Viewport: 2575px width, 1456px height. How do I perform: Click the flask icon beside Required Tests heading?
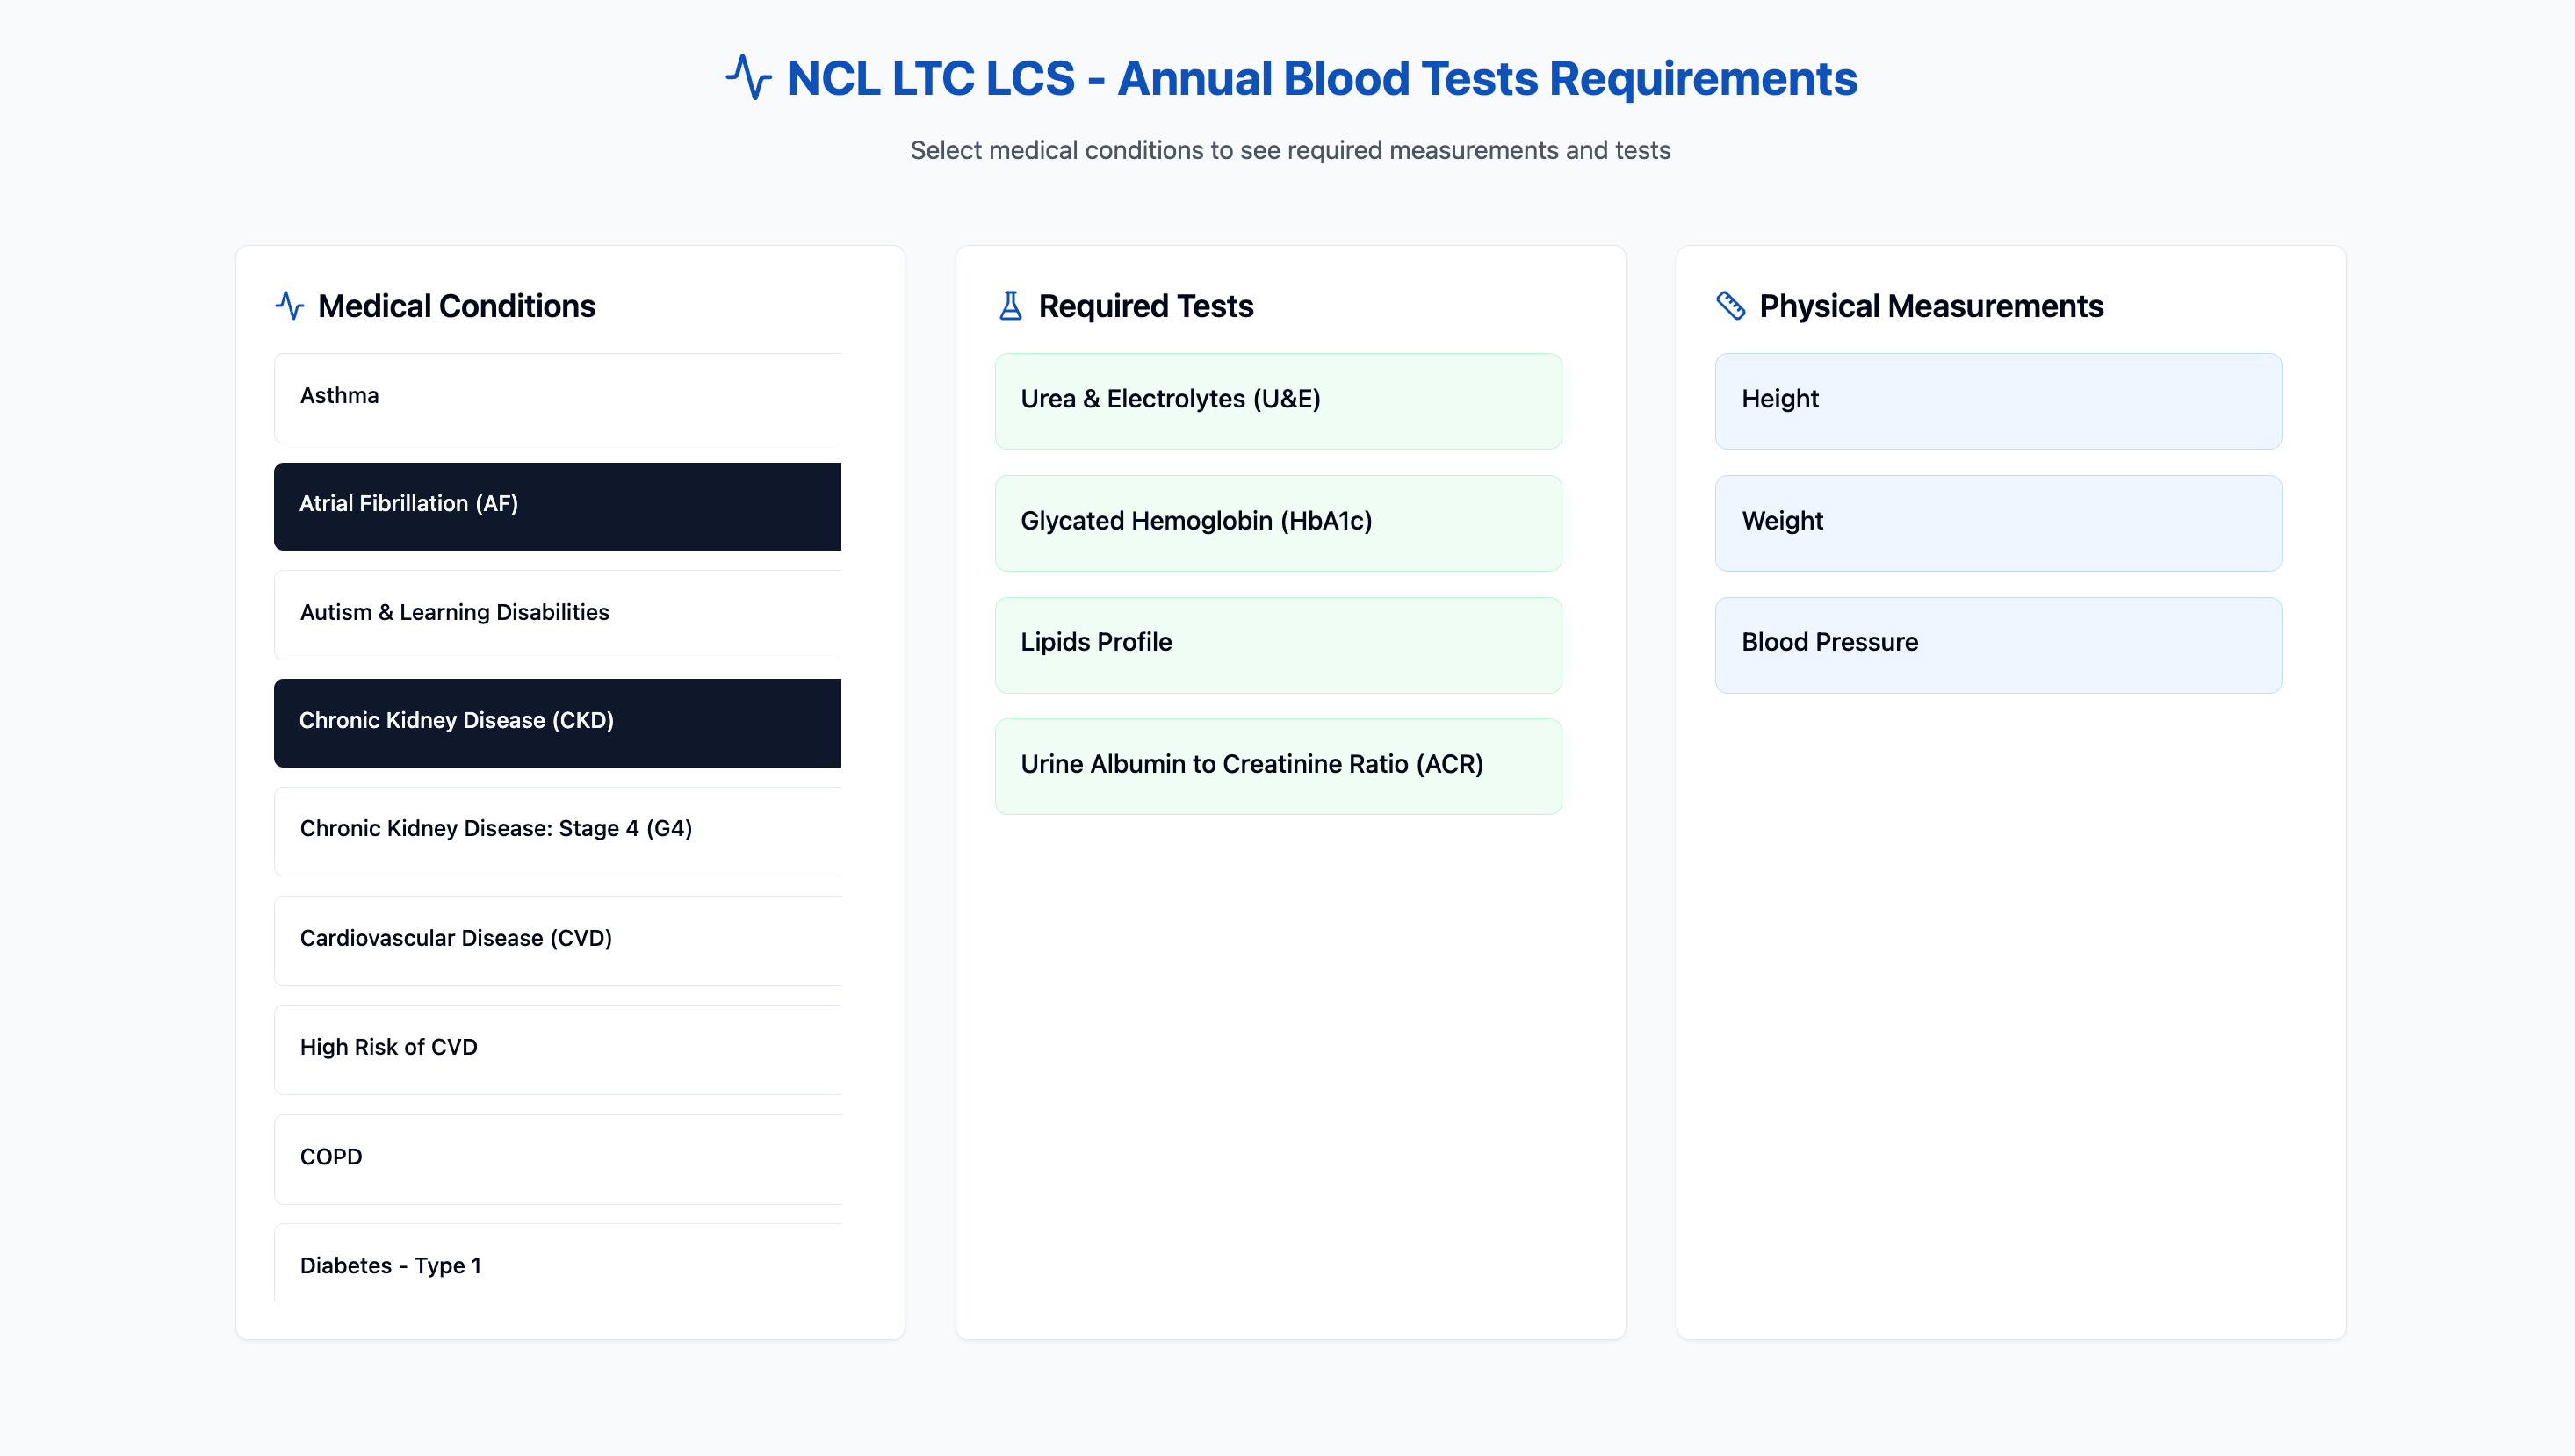coord(1011,306)
